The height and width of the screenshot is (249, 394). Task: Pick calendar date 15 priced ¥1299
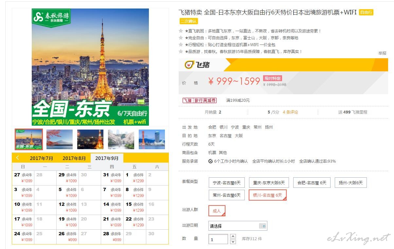pos(134,207)
